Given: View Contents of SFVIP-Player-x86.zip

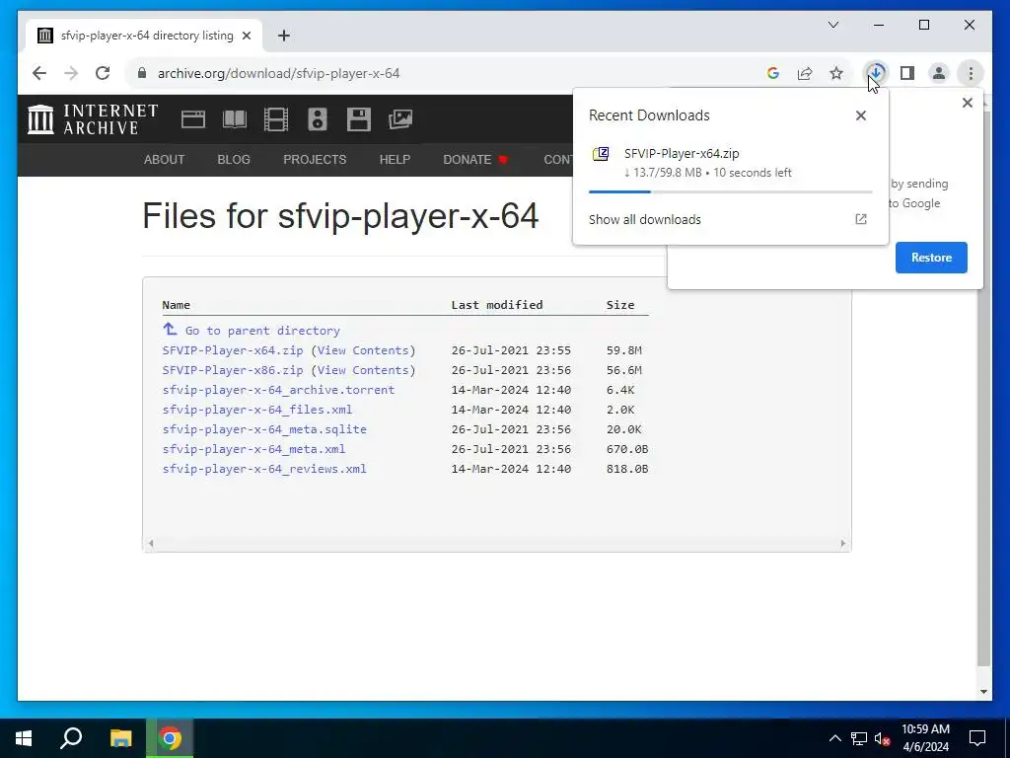Looking at the screenshot, I should [363, 370].
